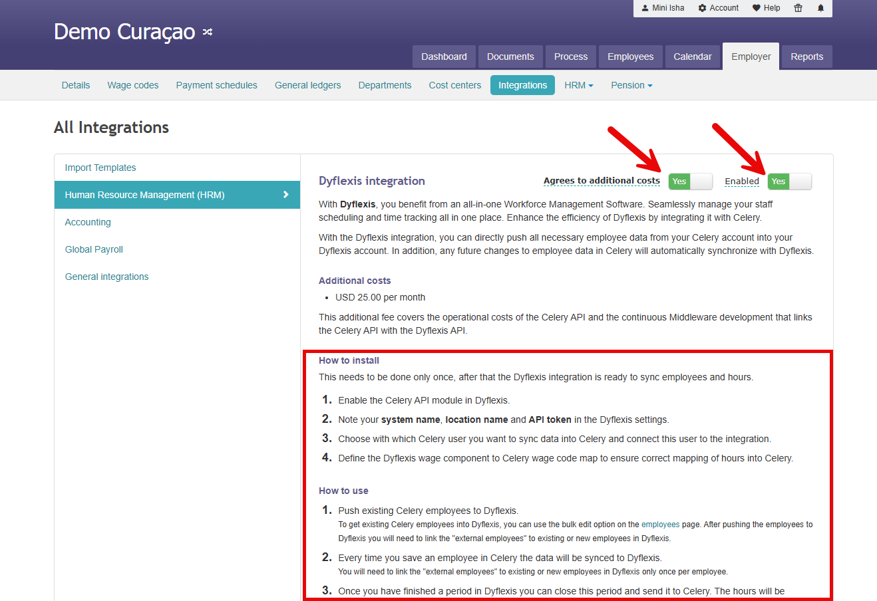
Task: Click step 'Note your system name, location name'
Action: tap(504, 420)
